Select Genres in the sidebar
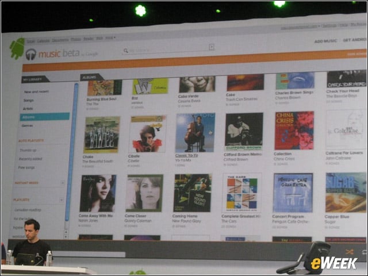368x276 pixels. [27, 125]
